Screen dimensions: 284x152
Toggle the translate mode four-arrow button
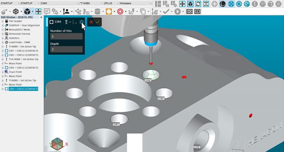pyautogui.click(x=183, y=4)
